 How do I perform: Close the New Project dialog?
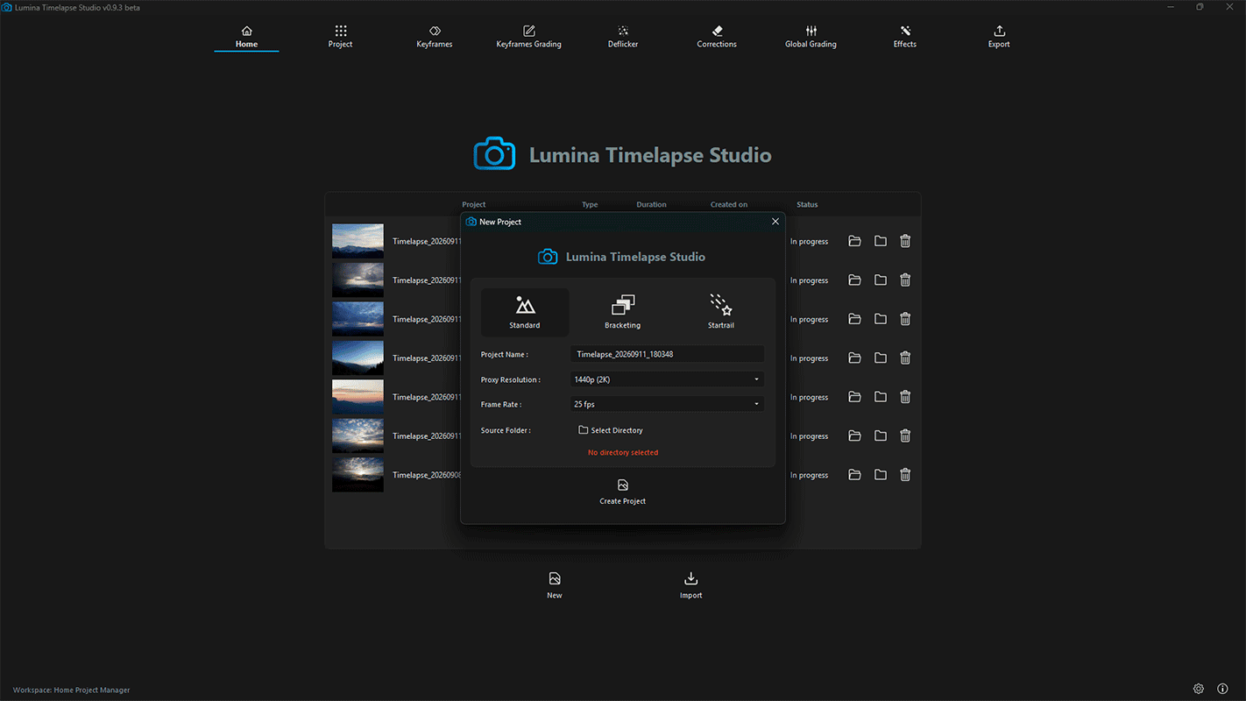775,222
